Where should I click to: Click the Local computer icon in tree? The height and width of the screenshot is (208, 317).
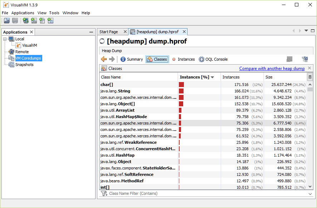[11, 39]
